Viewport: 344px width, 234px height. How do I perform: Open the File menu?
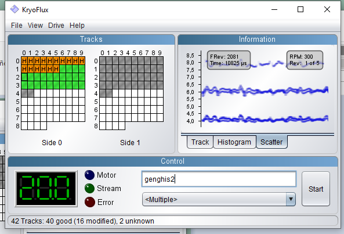pos(17,26)
